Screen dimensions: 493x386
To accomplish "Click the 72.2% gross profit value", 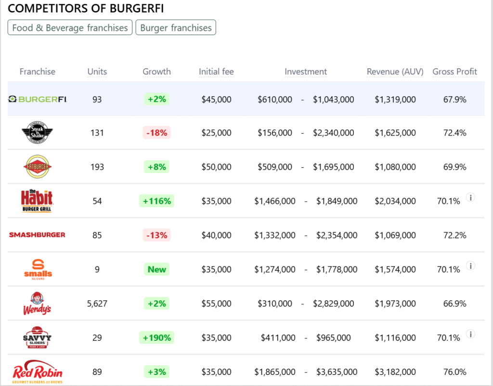I will pyautogui.click(x=454, y=235).
